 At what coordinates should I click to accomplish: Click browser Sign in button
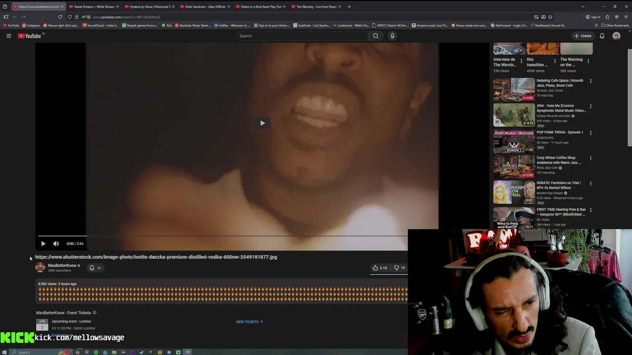pos(592,17)
